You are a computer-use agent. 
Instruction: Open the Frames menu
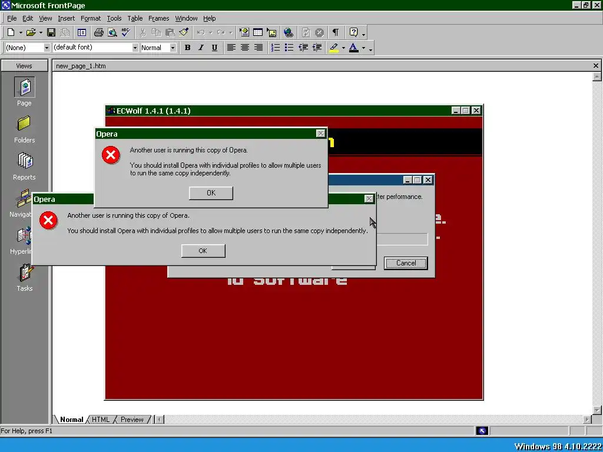158,18
